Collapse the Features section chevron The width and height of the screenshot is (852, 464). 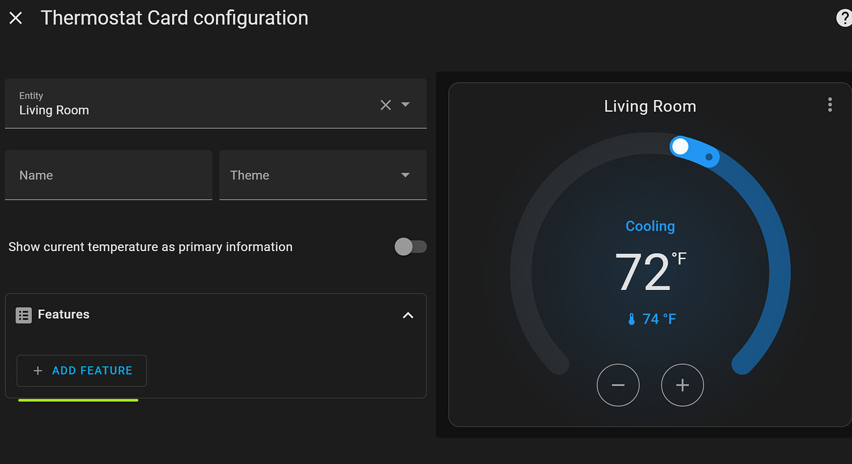[x=408, y=315]
